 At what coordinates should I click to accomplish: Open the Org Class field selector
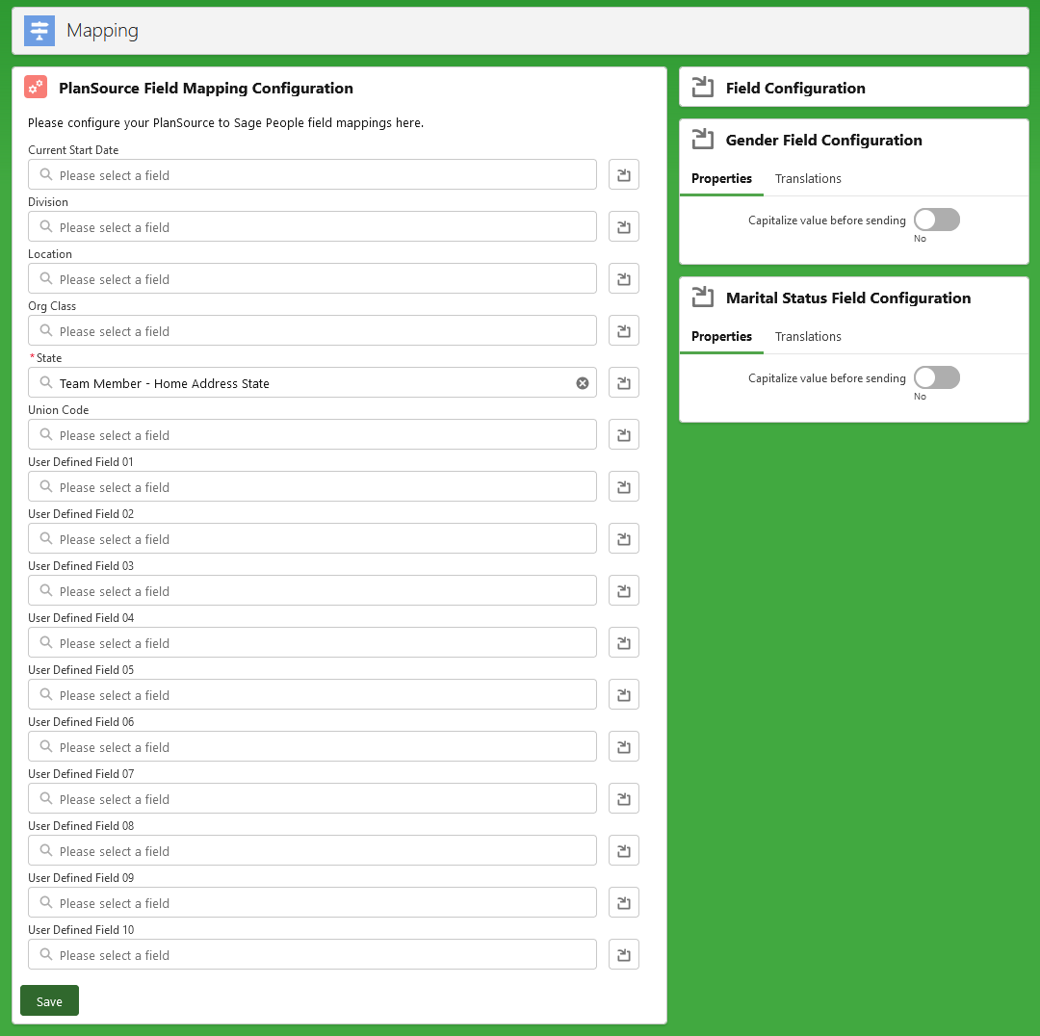point(311,330)
